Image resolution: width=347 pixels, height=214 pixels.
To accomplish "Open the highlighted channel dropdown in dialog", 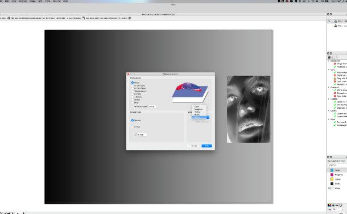I will [200, 117].
